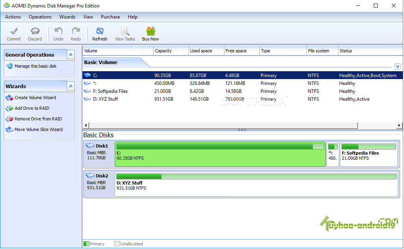The width and height of the screenshot is (404, 249).
Task: Click the Move Volume Slice Wizard icon
Action: pyautogui.click(x=9, y=129)
